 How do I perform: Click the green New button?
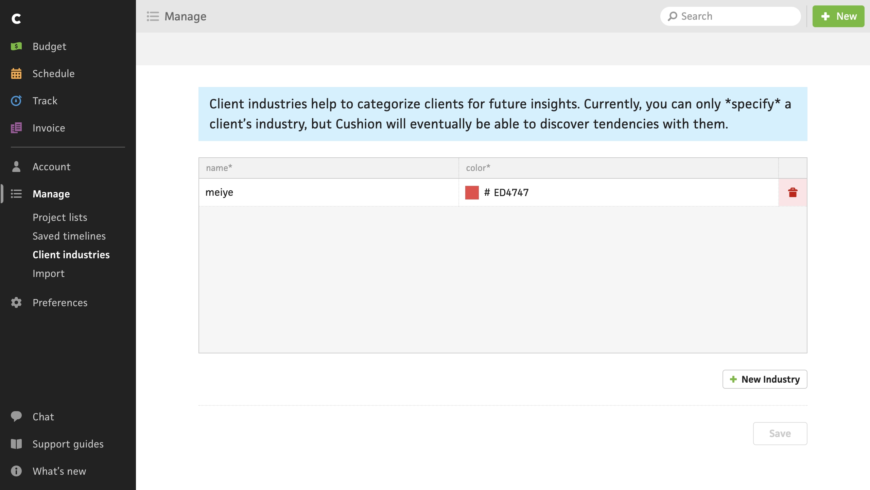point(838,16)
